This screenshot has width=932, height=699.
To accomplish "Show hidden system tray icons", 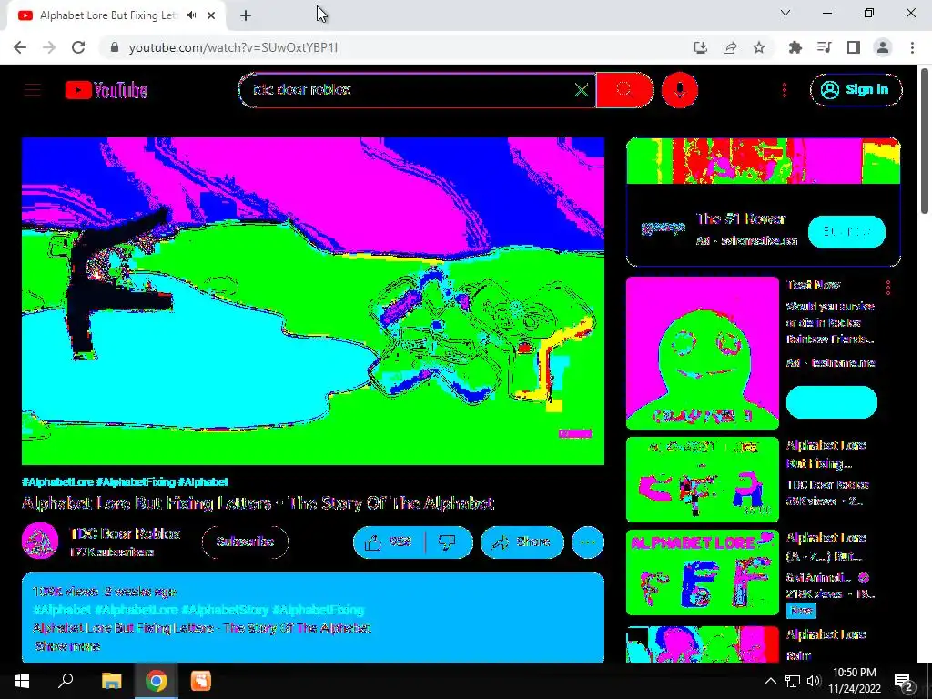I will tap(770, 681).
